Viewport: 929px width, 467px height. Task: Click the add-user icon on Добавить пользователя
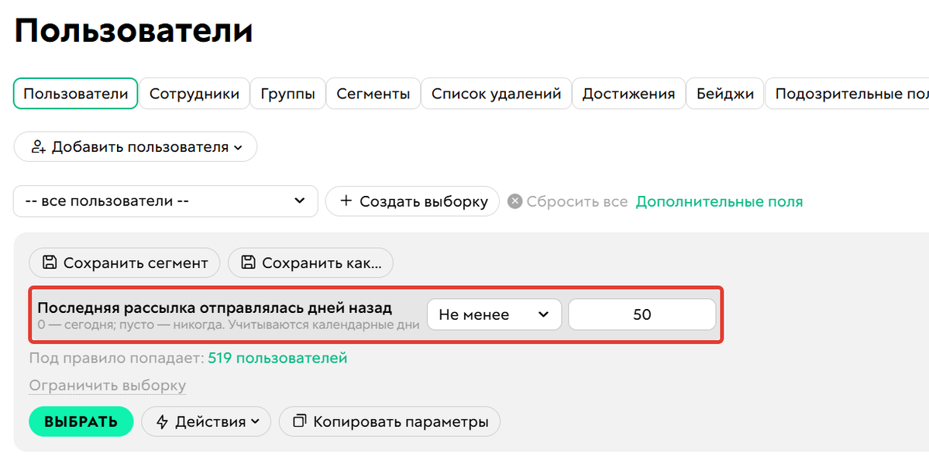coord(37,146)
